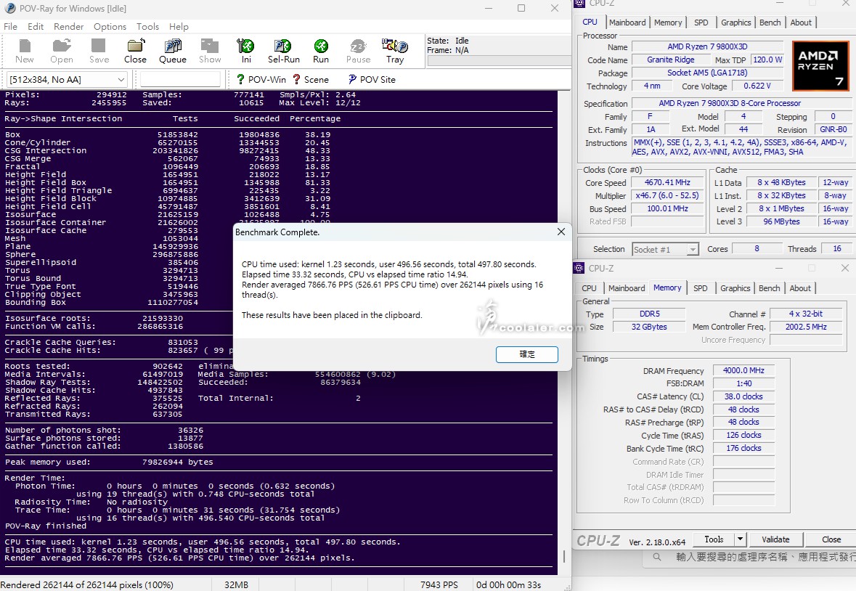Click the Close file toolbar icon
856x591 pixels.
tap(135, 51)
